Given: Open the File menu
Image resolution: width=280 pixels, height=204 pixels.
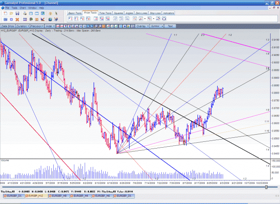Looking at the screenshot, I should pos(7,8).
